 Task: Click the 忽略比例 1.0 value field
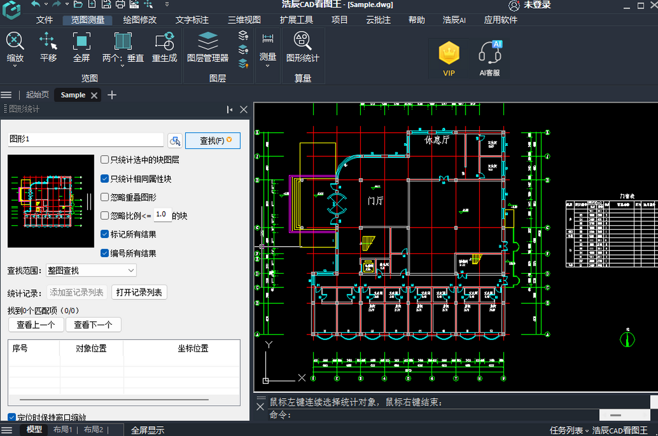(162, 215)
